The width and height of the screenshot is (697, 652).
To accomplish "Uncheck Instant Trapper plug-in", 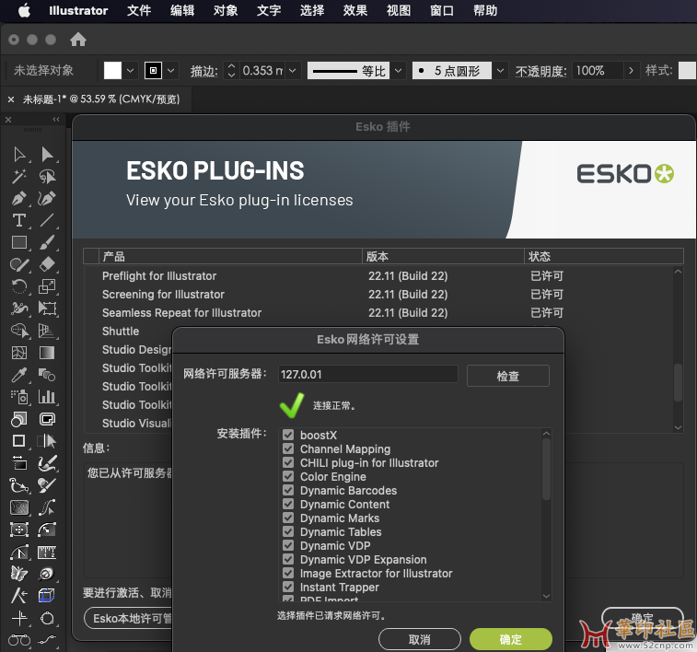I will 288,587.
